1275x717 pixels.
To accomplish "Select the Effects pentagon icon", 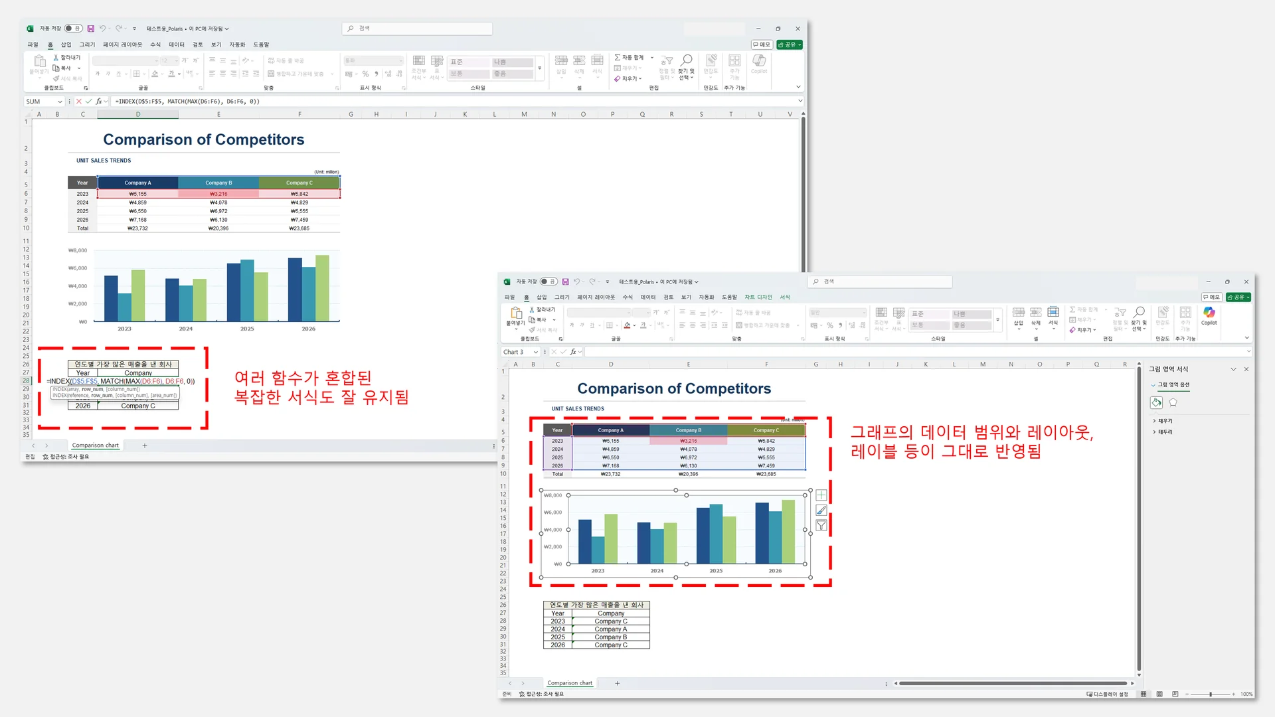I will tap(1173, 402).
